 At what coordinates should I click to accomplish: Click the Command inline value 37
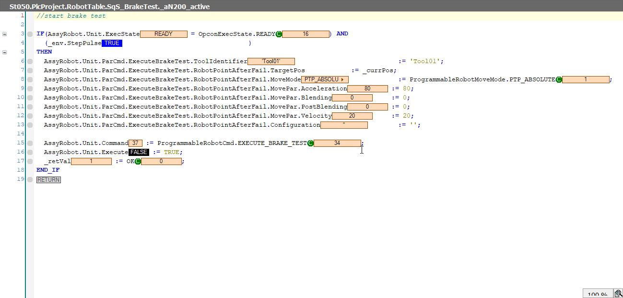135,143
